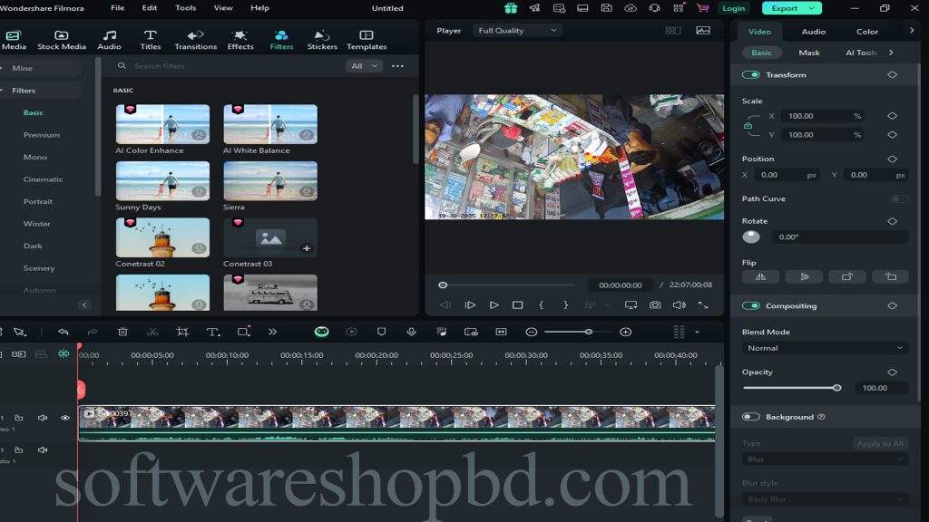The width and height of the screenshot is (929, 522).
Task: Enable the Background toggle
Action: pyautogui.click(x=751, y=417)
